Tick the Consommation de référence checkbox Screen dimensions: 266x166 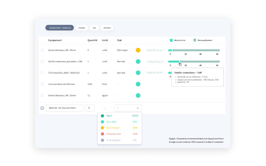click(x=42, y=84)
